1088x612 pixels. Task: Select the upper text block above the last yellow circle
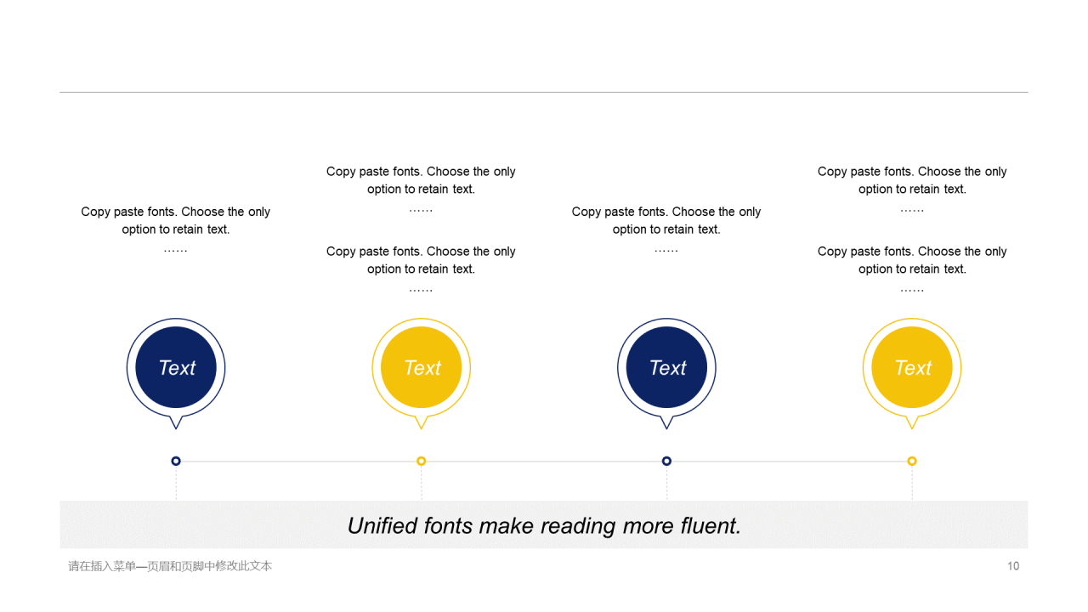pos(912,190)
